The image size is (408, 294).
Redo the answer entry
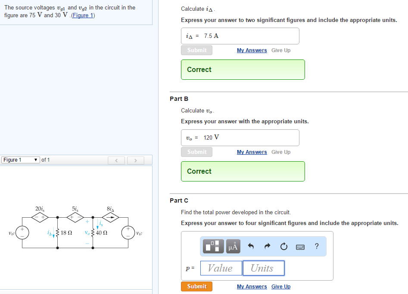(267, 246)
